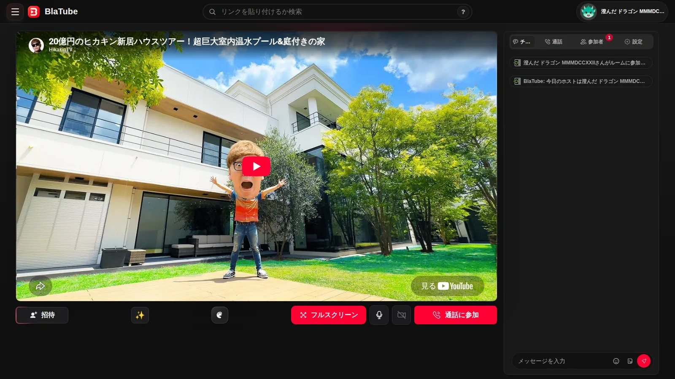This screenshot has width=675, height=379.
Task: Click the HikakinTV channel avatar
Action: (x=36, y=45)
